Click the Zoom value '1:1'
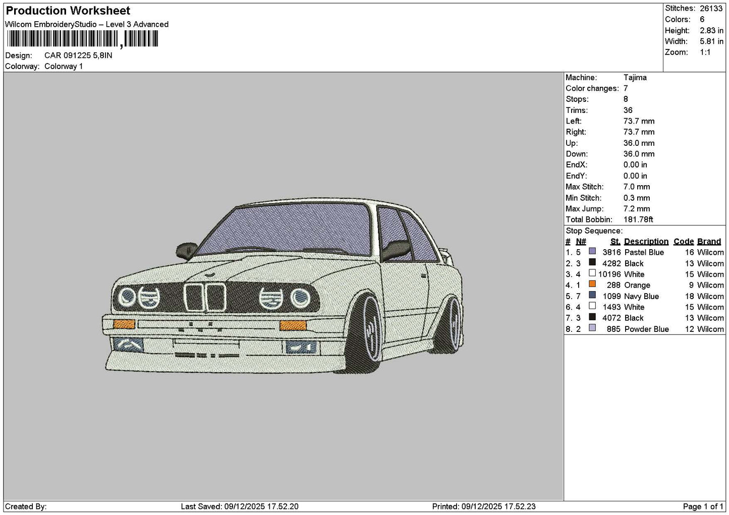 [x=705, y=52]
